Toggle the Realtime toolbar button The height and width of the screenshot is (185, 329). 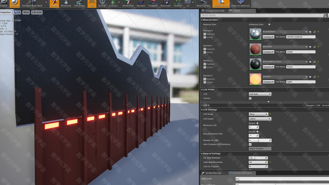pyautogui.click(x=15, y=3)
